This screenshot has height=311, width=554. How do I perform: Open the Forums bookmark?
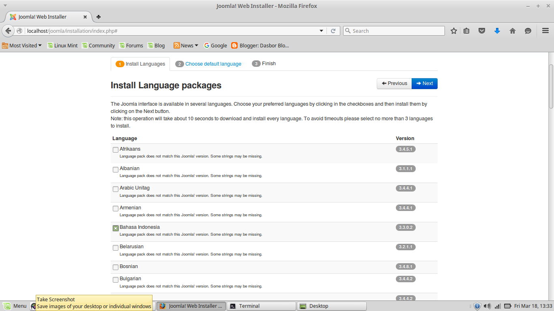tap(131, 45)
